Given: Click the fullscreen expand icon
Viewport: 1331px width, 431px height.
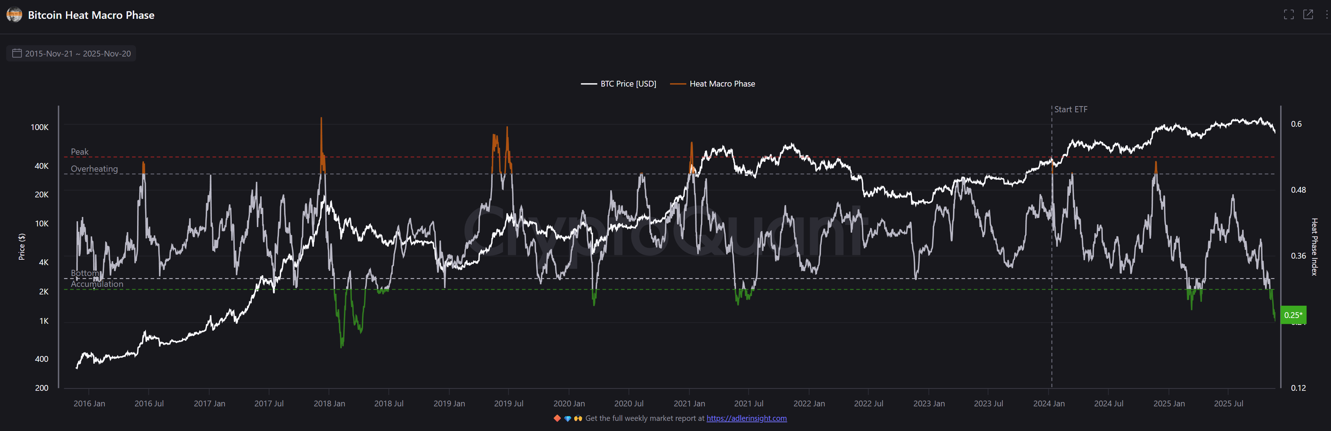Looking at the screenshot, I should pos(1289,14).
